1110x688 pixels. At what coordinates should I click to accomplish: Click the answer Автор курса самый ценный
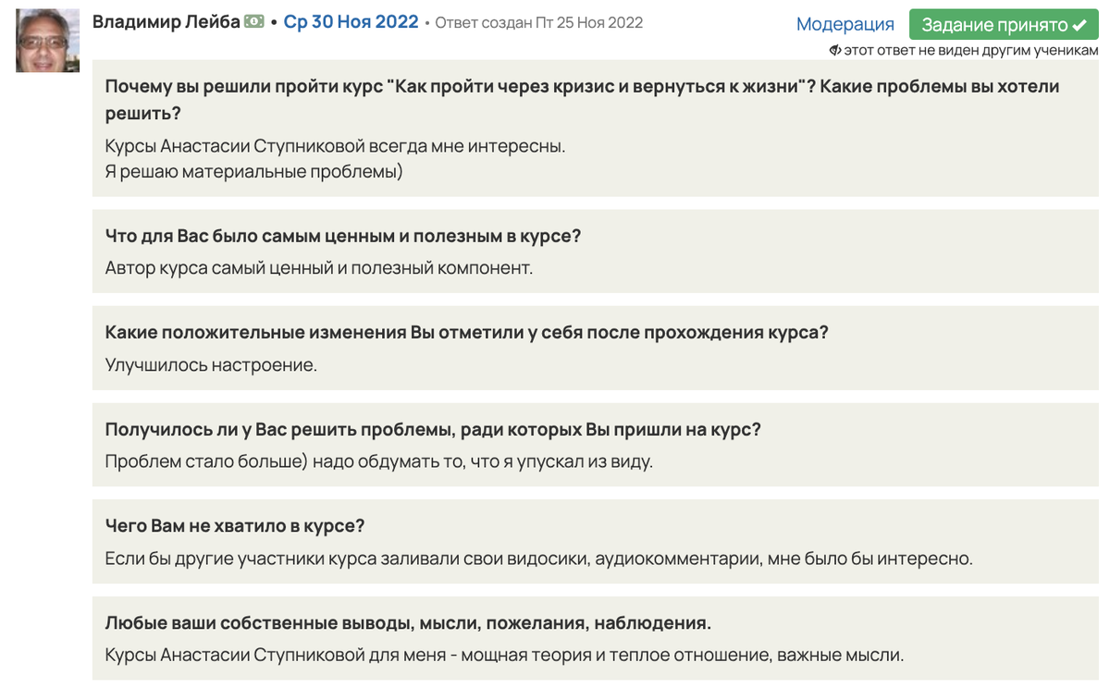pyautogui.click(x=318, y=268)
